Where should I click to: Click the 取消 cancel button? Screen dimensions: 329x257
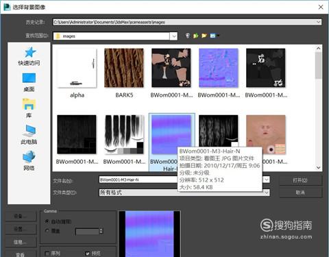point(300,193)
